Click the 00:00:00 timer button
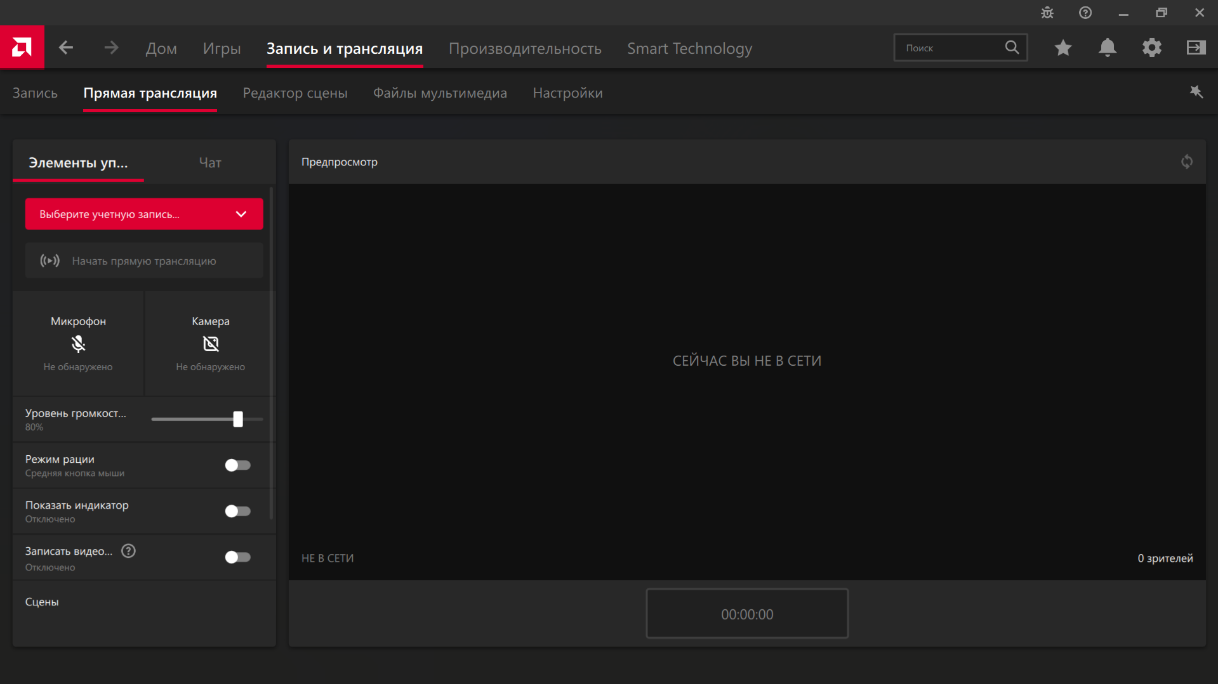 747,614
